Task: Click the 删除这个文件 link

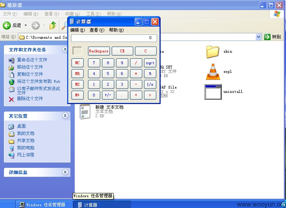Action: tap(30, 99)
